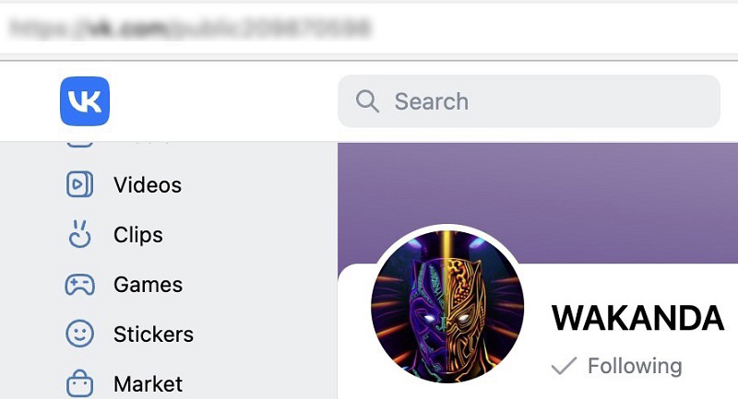Open the Following subscription dropdown
The height and width of the screenshot is (399, 738).
coord(617,366)
